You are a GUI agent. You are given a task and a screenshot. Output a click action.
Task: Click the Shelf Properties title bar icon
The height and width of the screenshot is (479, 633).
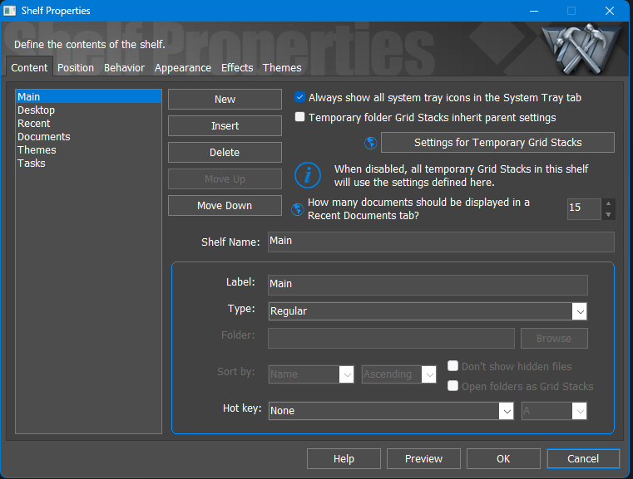click(10, 11)
